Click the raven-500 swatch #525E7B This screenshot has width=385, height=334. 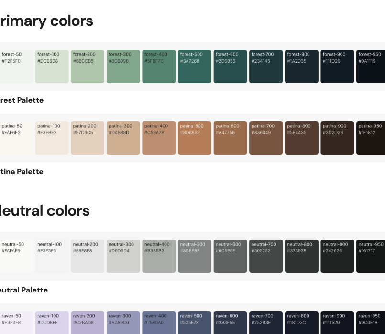click(194, 323)
